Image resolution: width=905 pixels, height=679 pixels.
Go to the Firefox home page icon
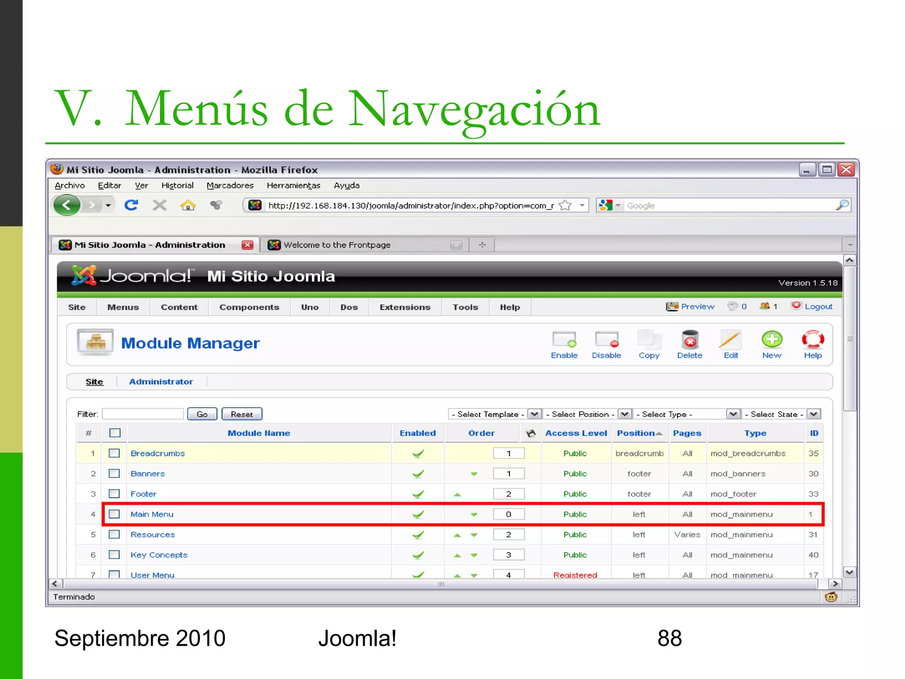[188, 205]
